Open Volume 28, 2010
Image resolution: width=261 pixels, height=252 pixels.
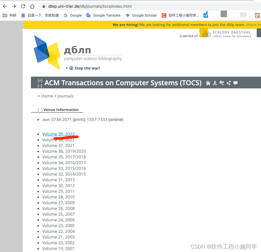tap(58, 197)
